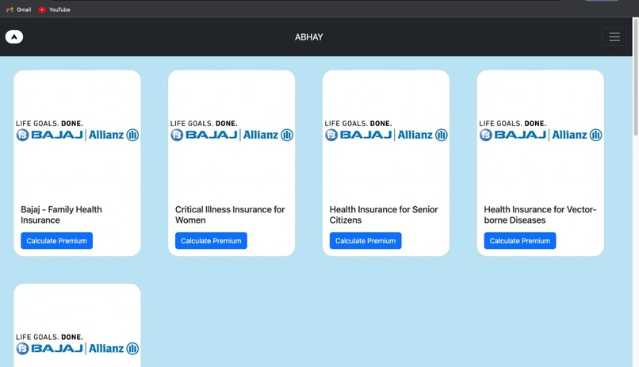The image size is (639, 367).
Task: Click the 'Critical Illness Insurance for Women' title
Action: pos(230,215)
